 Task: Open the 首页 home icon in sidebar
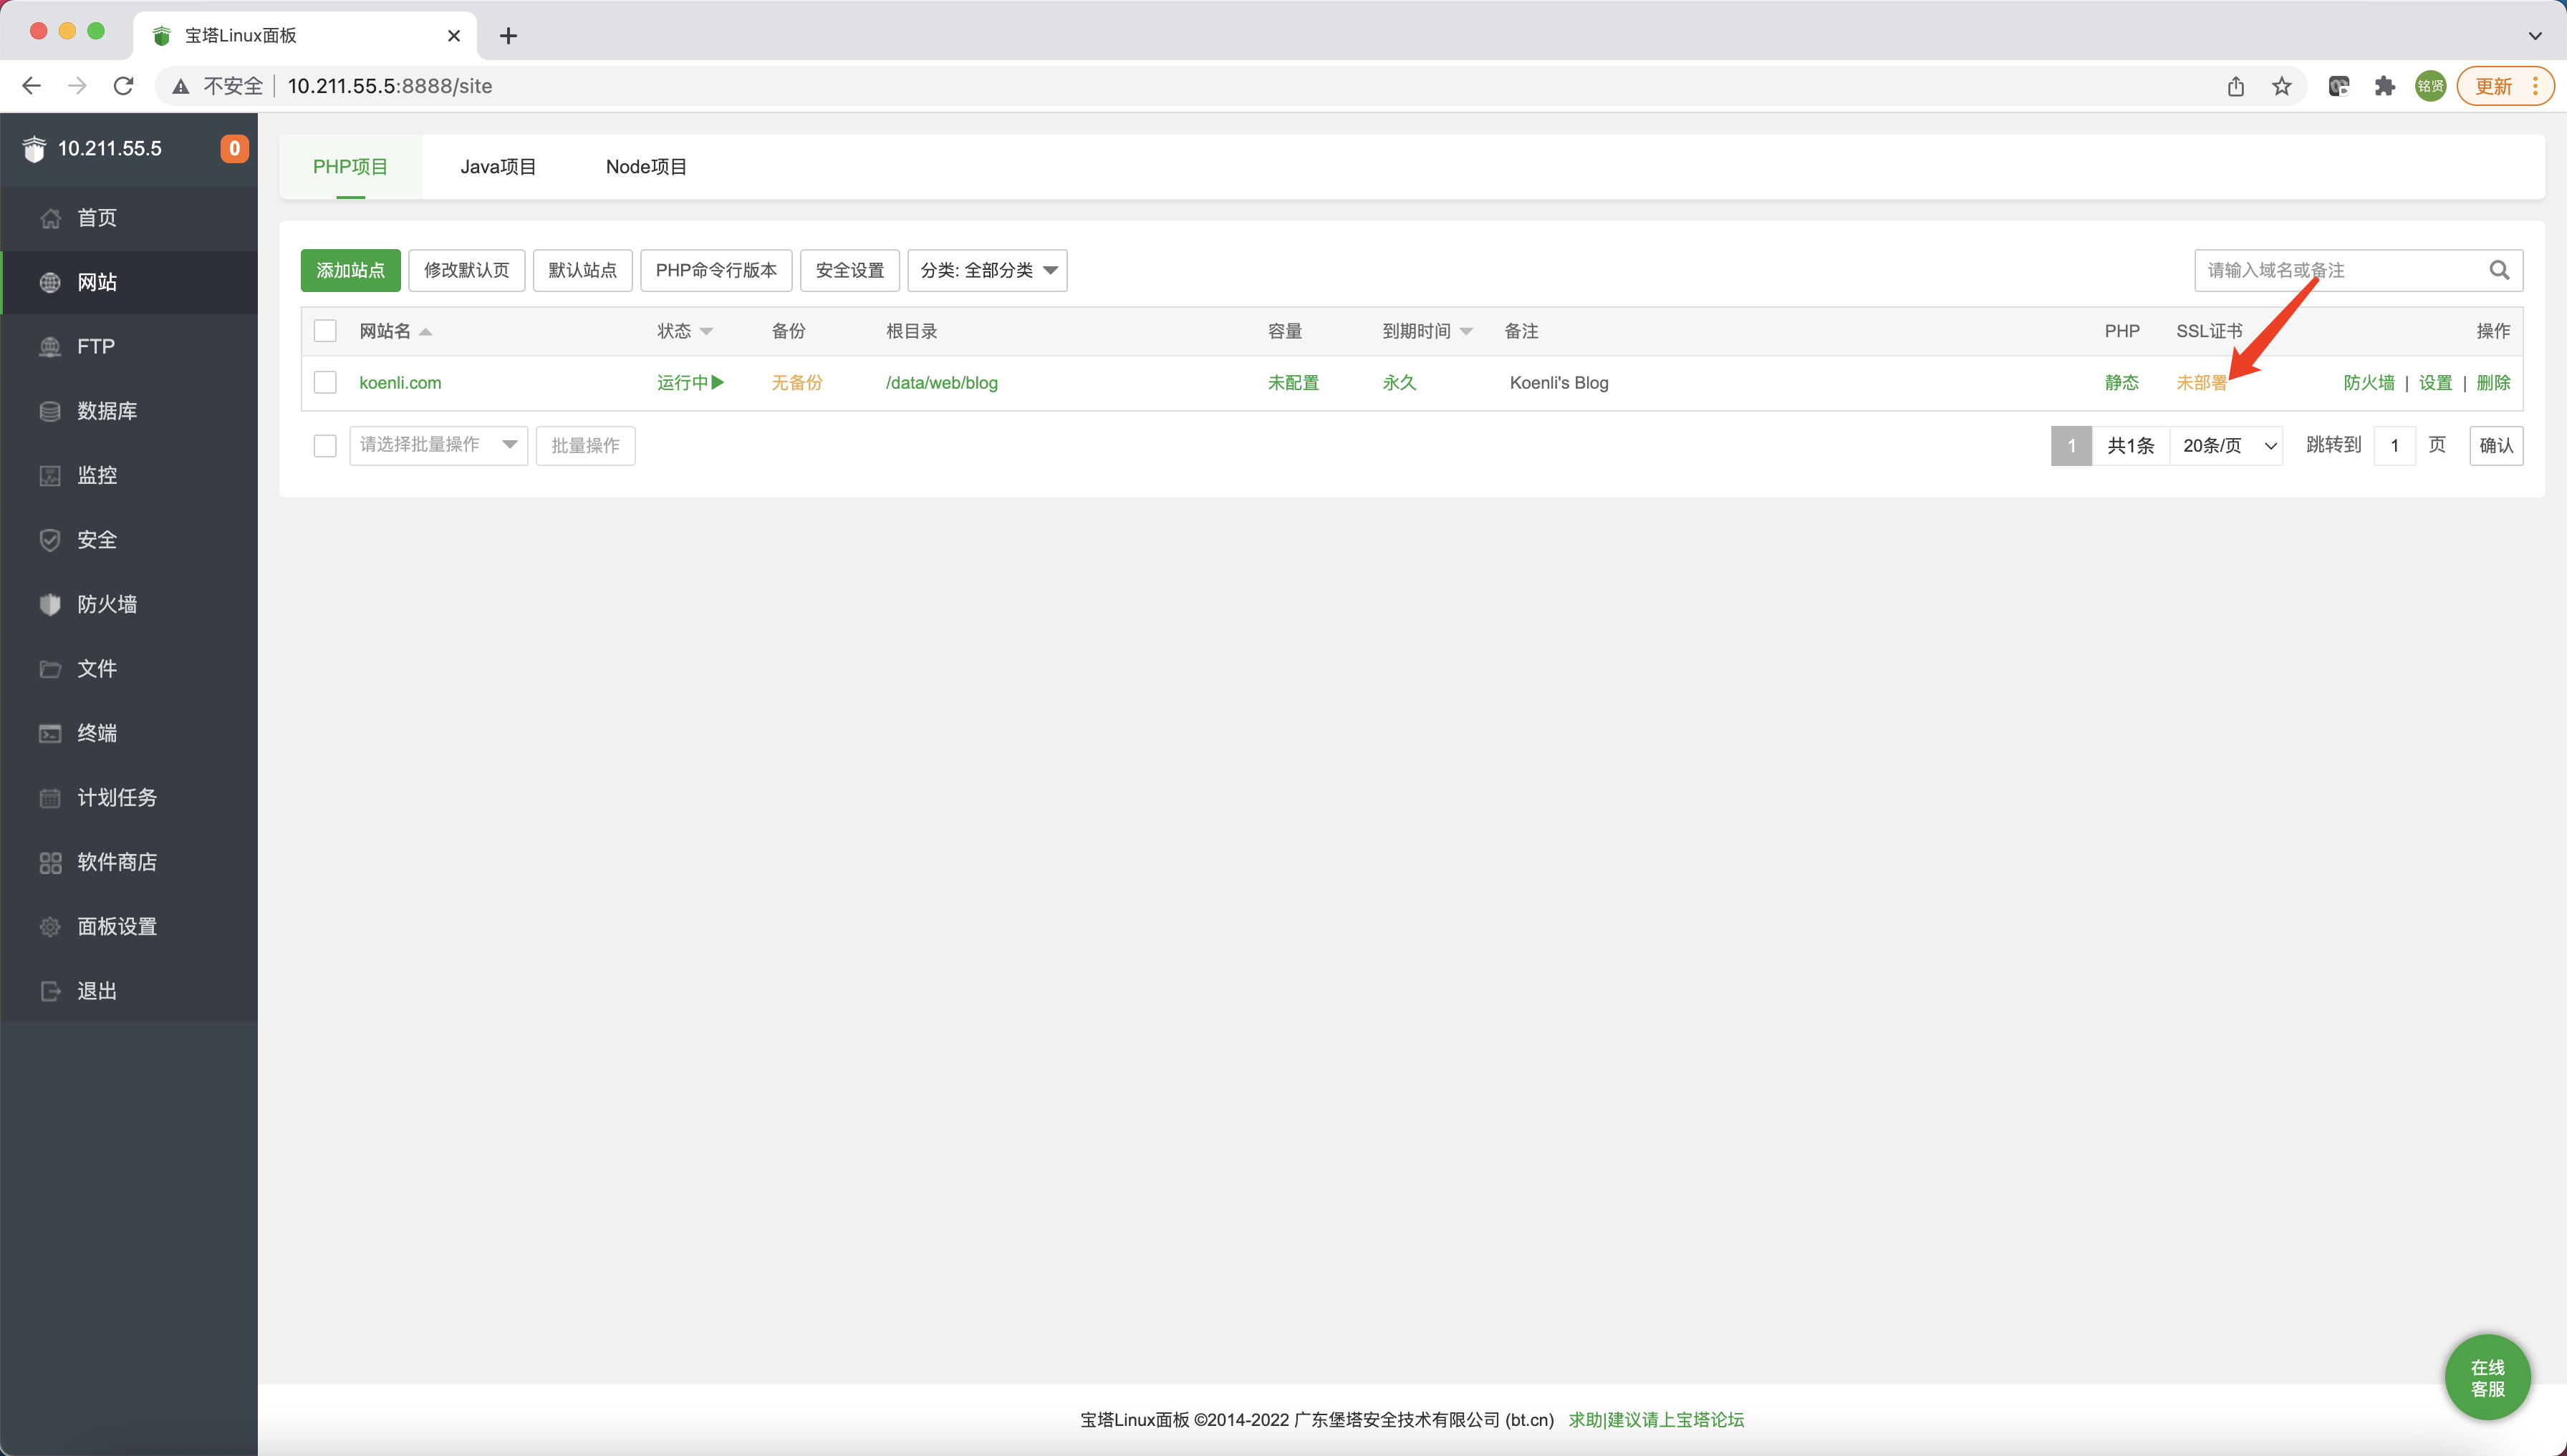[50, 218]
